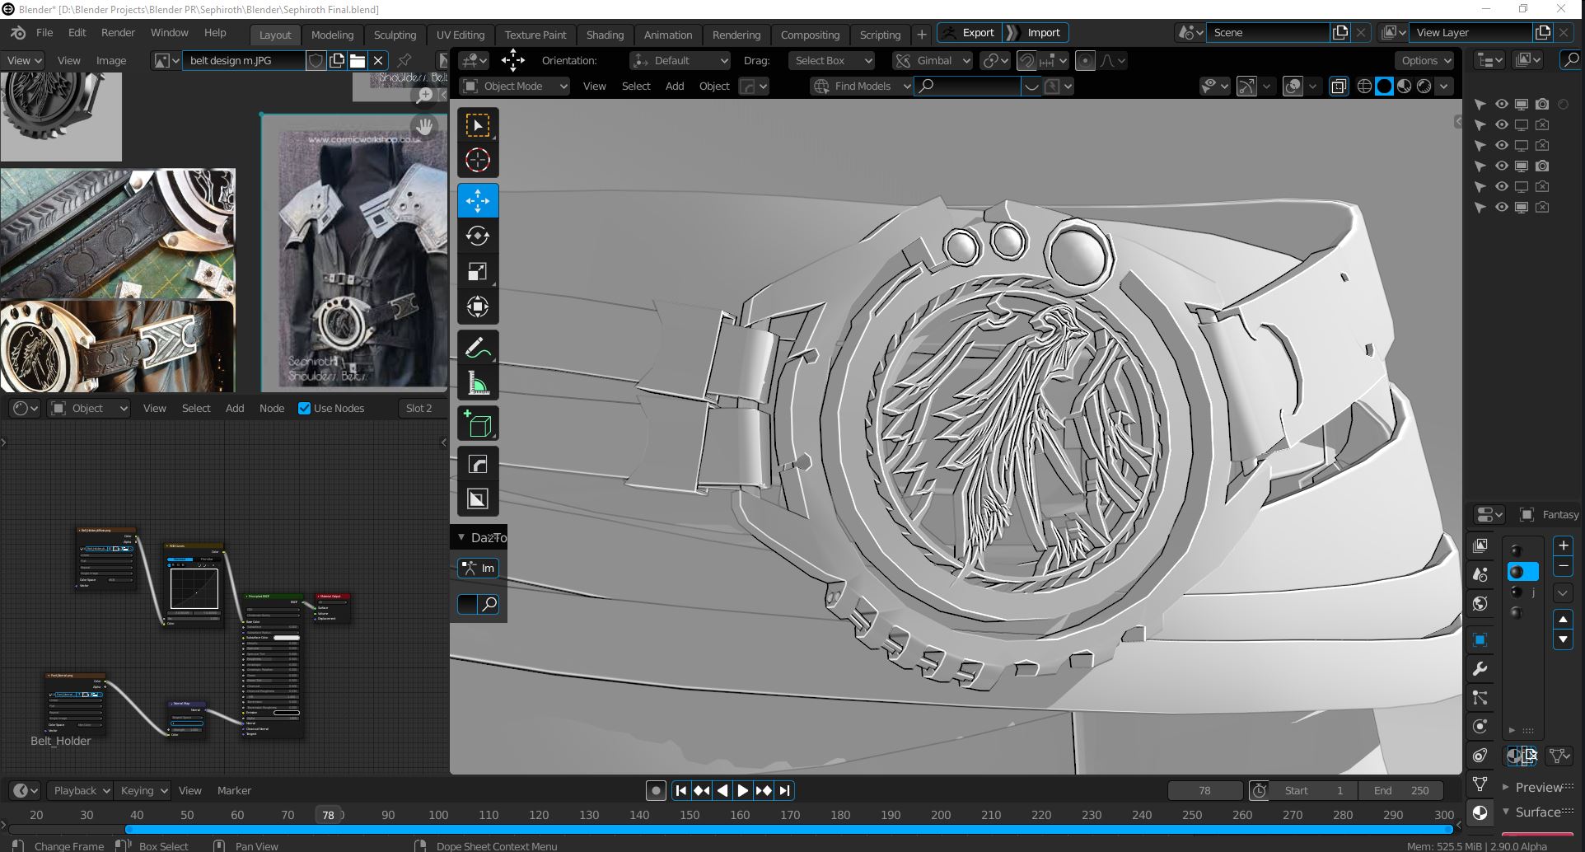1585x852 pixels.
Task: Open the Material properties tab
Action: point(1480,812)
